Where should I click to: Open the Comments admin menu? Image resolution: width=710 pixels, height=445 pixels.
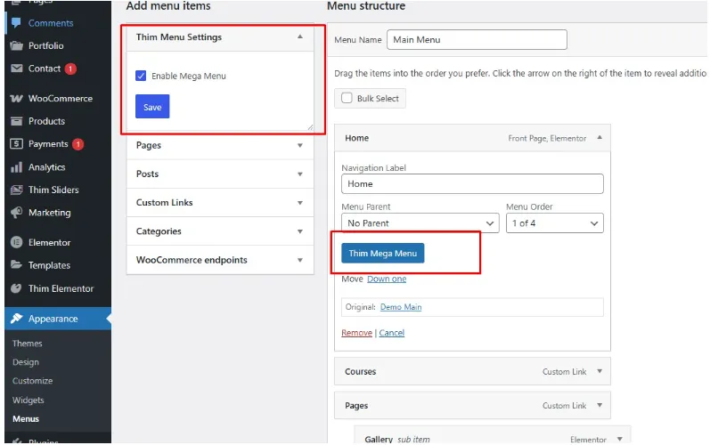(51, 23)
